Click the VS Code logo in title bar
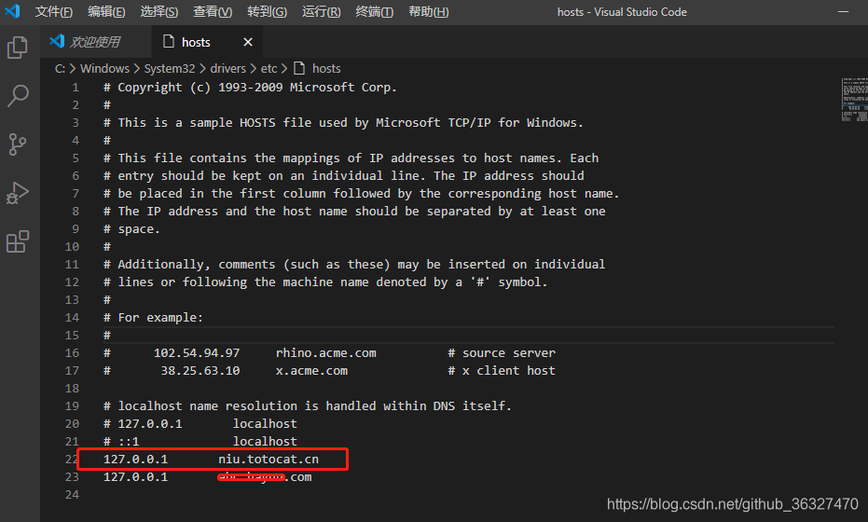Image resolution: width=868 pixels, height=522 pixels. point(12,11)
